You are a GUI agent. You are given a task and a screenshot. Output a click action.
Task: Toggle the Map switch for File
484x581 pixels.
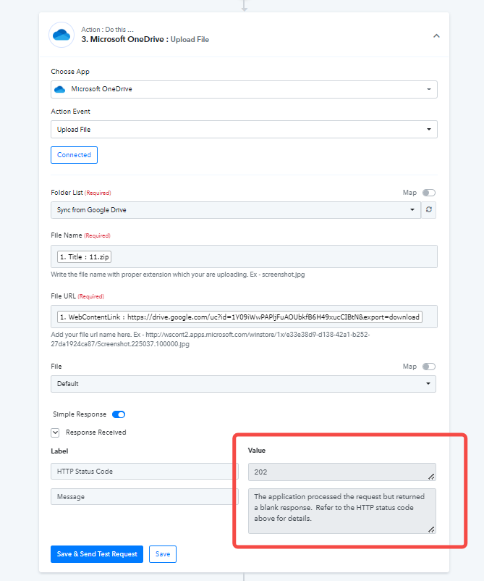[429, 367]
